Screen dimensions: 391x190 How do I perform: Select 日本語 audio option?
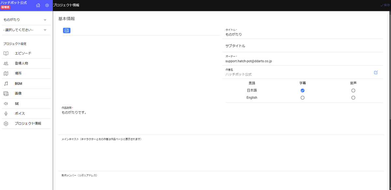pyautogui.click(x=353, y=90)
